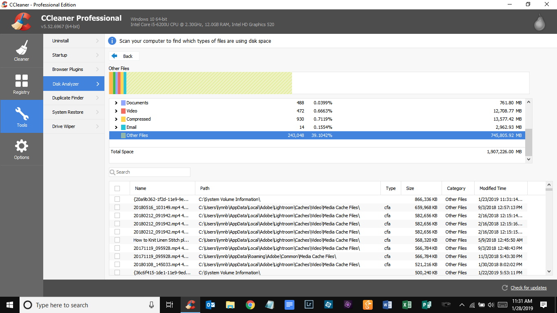The height and width of the screenshot is (313, 557).
Task: Open Drive Wiper tool
Action: (x=74, y=126)
